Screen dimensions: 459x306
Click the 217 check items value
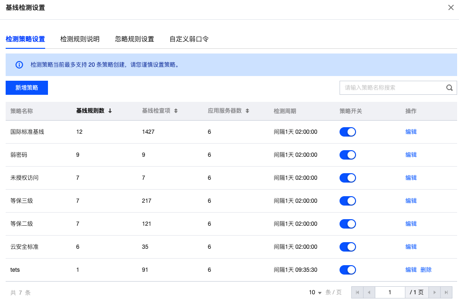point(147,201)
